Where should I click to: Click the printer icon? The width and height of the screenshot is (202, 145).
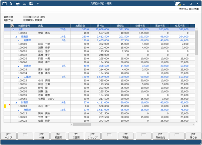tap(18, 4)
